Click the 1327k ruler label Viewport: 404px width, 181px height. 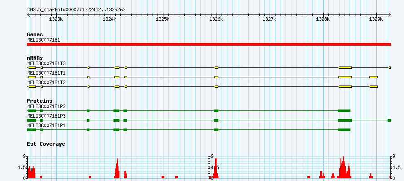(270, 19)
